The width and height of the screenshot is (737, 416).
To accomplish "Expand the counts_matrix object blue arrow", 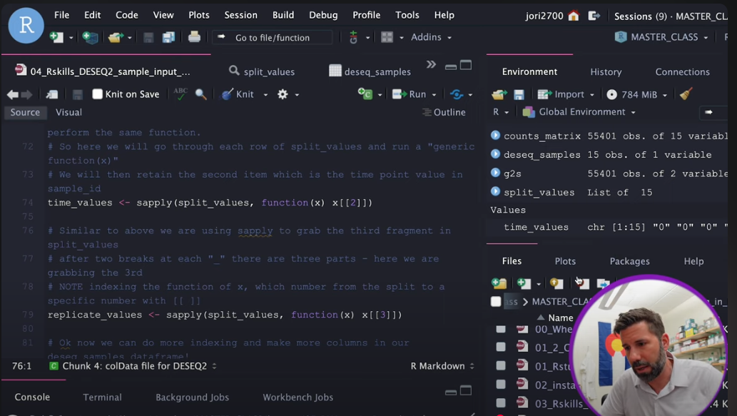I will (495, 136).
